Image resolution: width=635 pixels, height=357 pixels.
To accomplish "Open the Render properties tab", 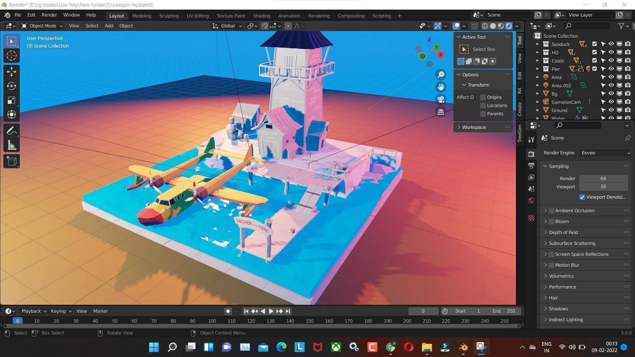I will point(531,154).
